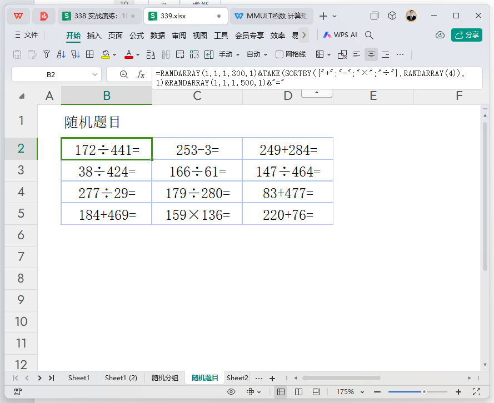This screenshot has height=403, width=494.
Task: Align text left
Action: tap(357, 54)
